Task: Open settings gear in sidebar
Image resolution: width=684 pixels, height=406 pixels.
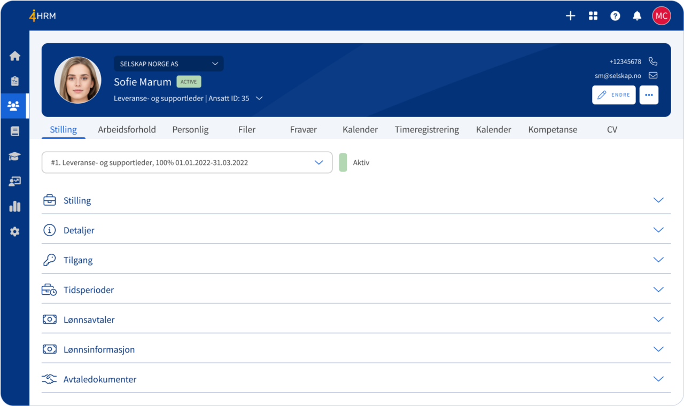Action: [x=15, y=231]
